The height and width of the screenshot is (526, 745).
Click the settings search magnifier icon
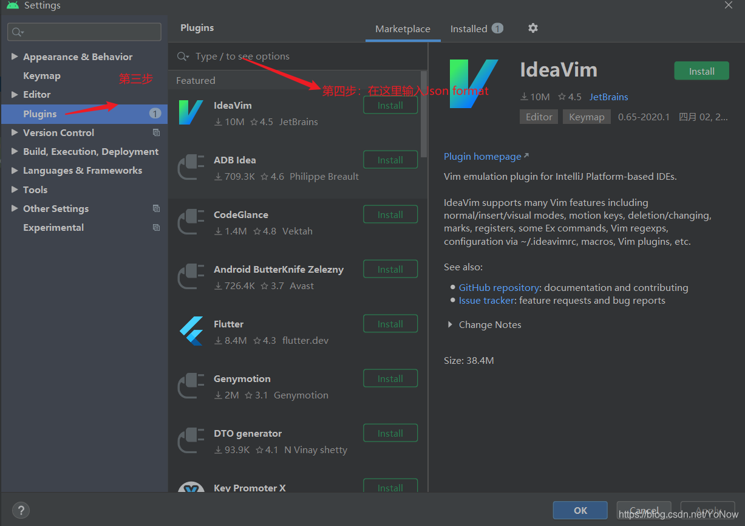pos(17,32)
